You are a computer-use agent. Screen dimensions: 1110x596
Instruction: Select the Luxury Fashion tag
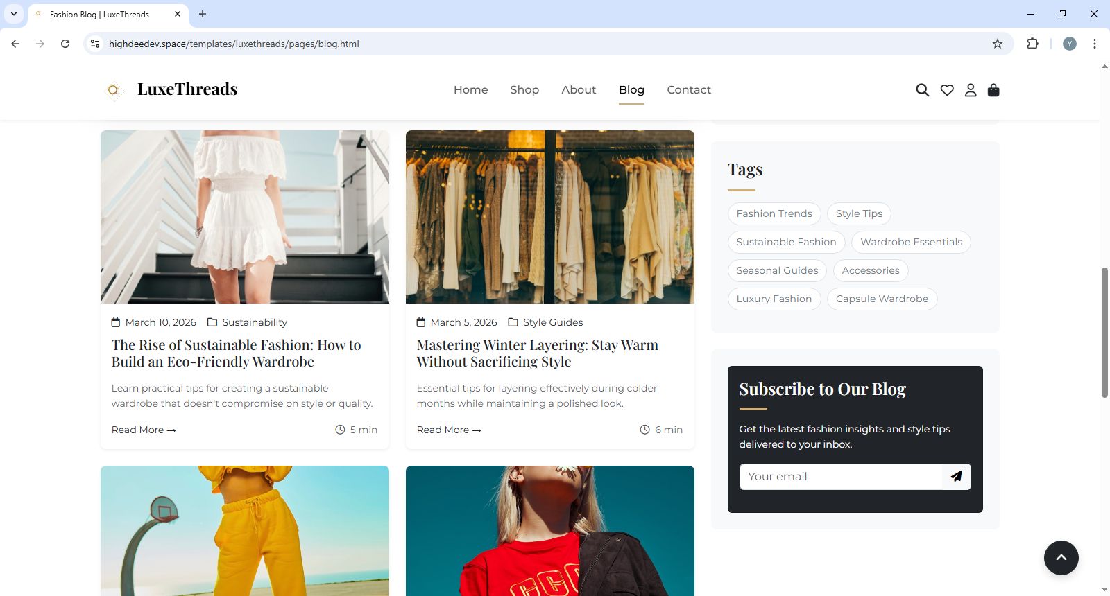click(x=774, y=299)
